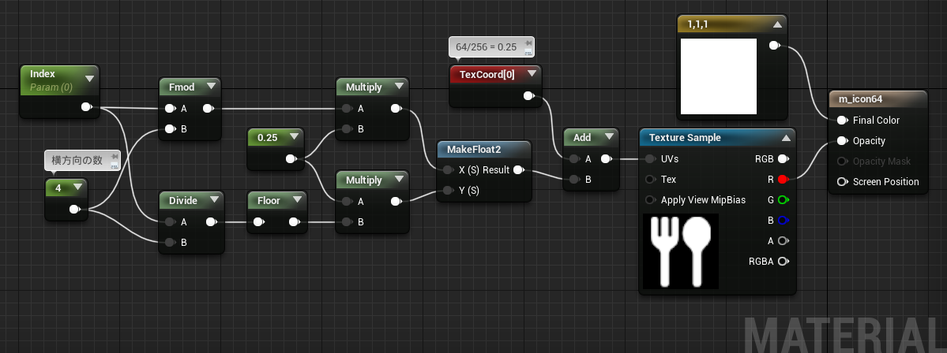Click the white color preview of 1,1,1
Image resolution: width=947 pixels, height=353 pixels.
(718, 76)
